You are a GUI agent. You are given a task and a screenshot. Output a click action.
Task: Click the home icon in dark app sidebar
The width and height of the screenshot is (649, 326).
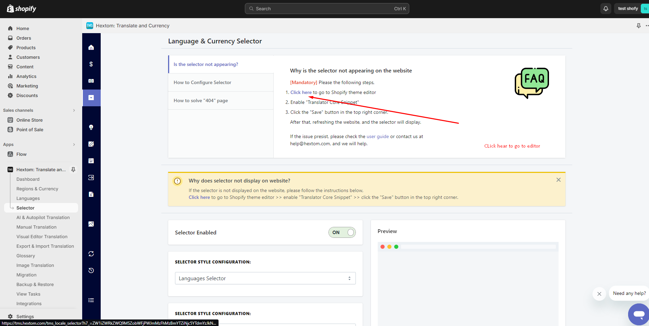coord(91,47)
